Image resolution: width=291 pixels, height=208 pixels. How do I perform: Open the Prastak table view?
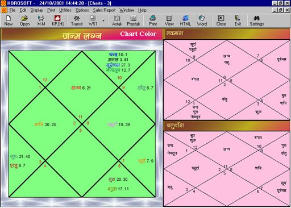click(134, 20)
